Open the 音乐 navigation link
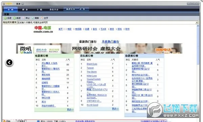This screenshot has height=122, width=203. tap(95, 29)
